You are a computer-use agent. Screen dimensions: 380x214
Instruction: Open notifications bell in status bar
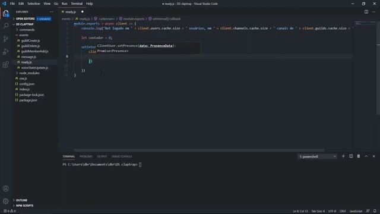(375, 211)
